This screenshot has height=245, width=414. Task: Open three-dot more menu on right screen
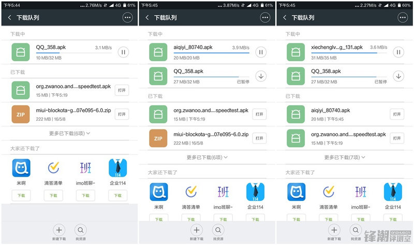click(403, 18)
